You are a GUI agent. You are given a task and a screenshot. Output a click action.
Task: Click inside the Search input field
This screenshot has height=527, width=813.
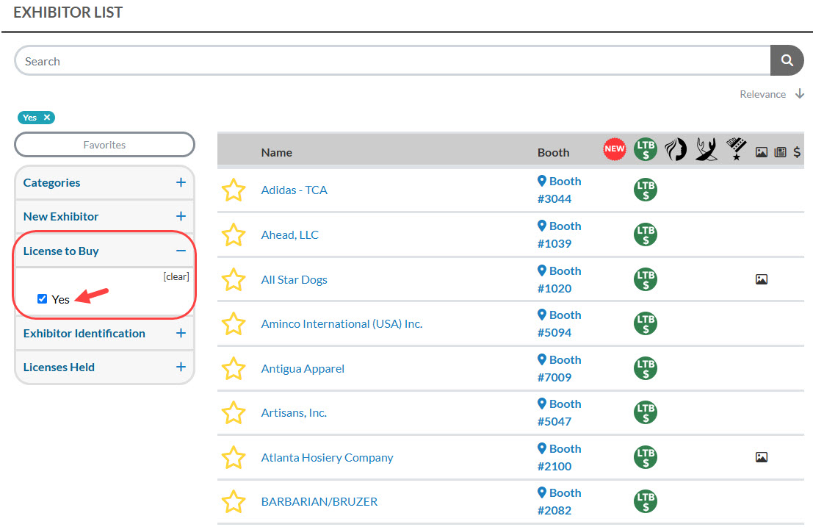(389, 61)
